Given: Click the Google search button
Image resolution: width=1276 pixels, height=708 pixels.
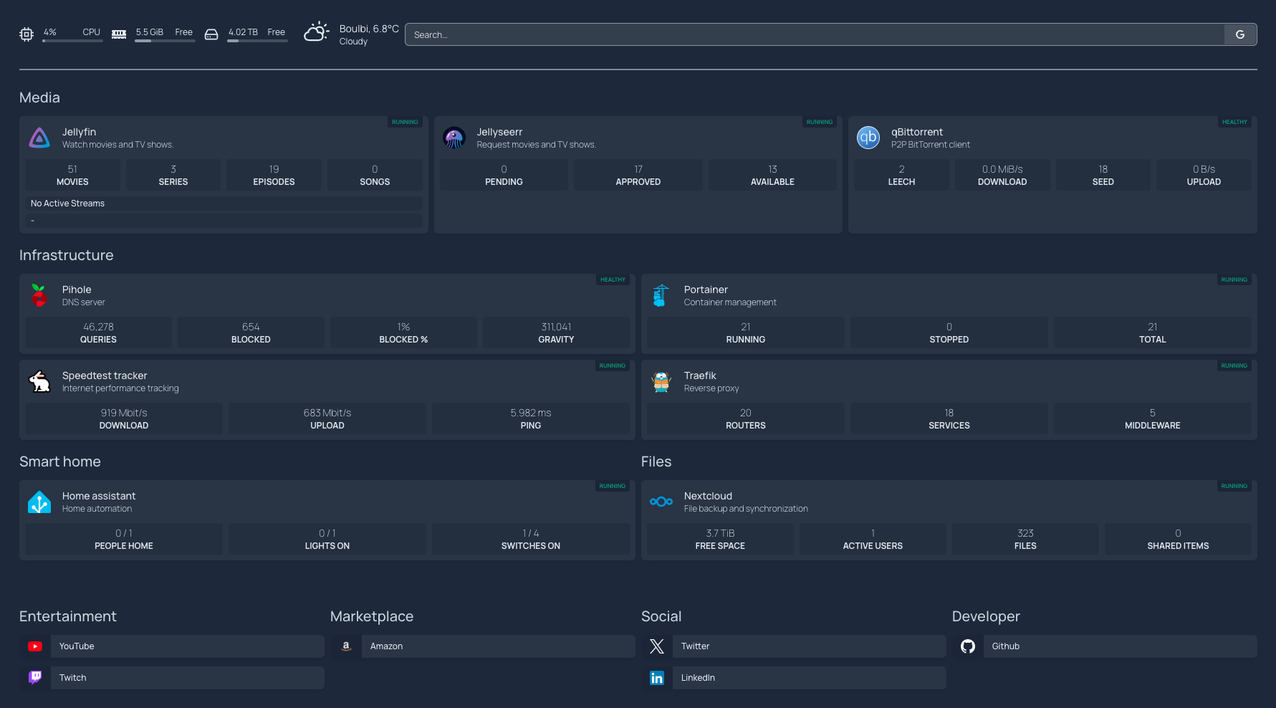Looking at the screenshot, I should [1240, 34].
